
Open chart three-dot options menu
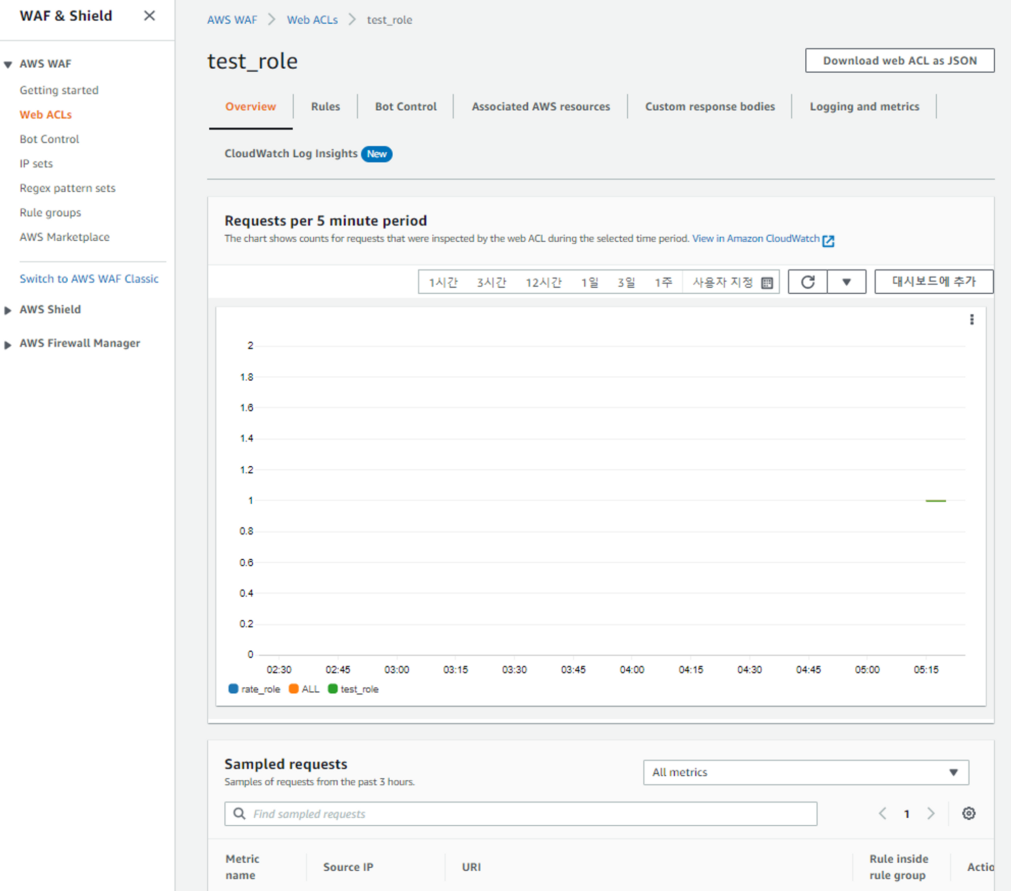[x=972, y=319]
